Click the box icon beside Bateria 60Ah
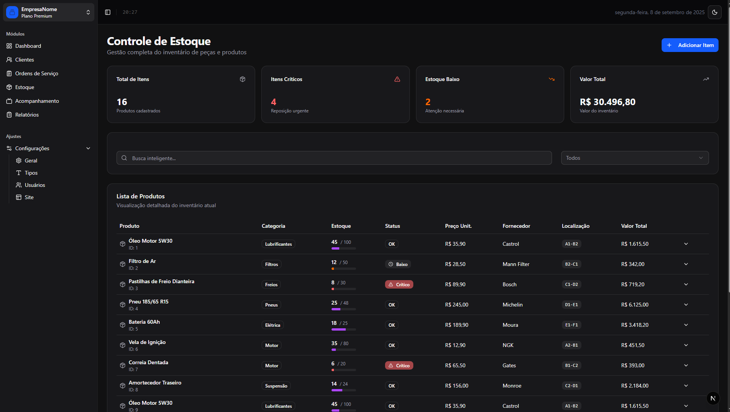 [x=123, y=325]
